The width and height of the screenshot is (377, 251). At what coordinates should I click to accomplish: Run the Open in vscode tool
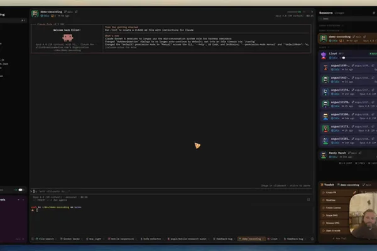coord(335,230)
